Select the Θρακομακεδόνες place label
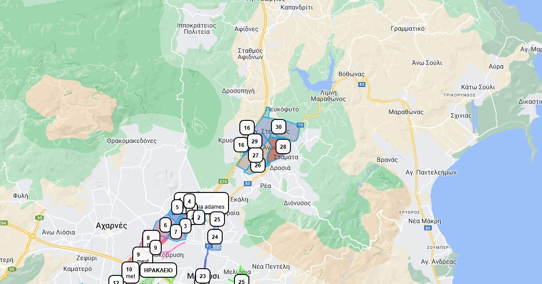This screenshot has width=542, height=284. pyautogui.click(x=132, y=141)
